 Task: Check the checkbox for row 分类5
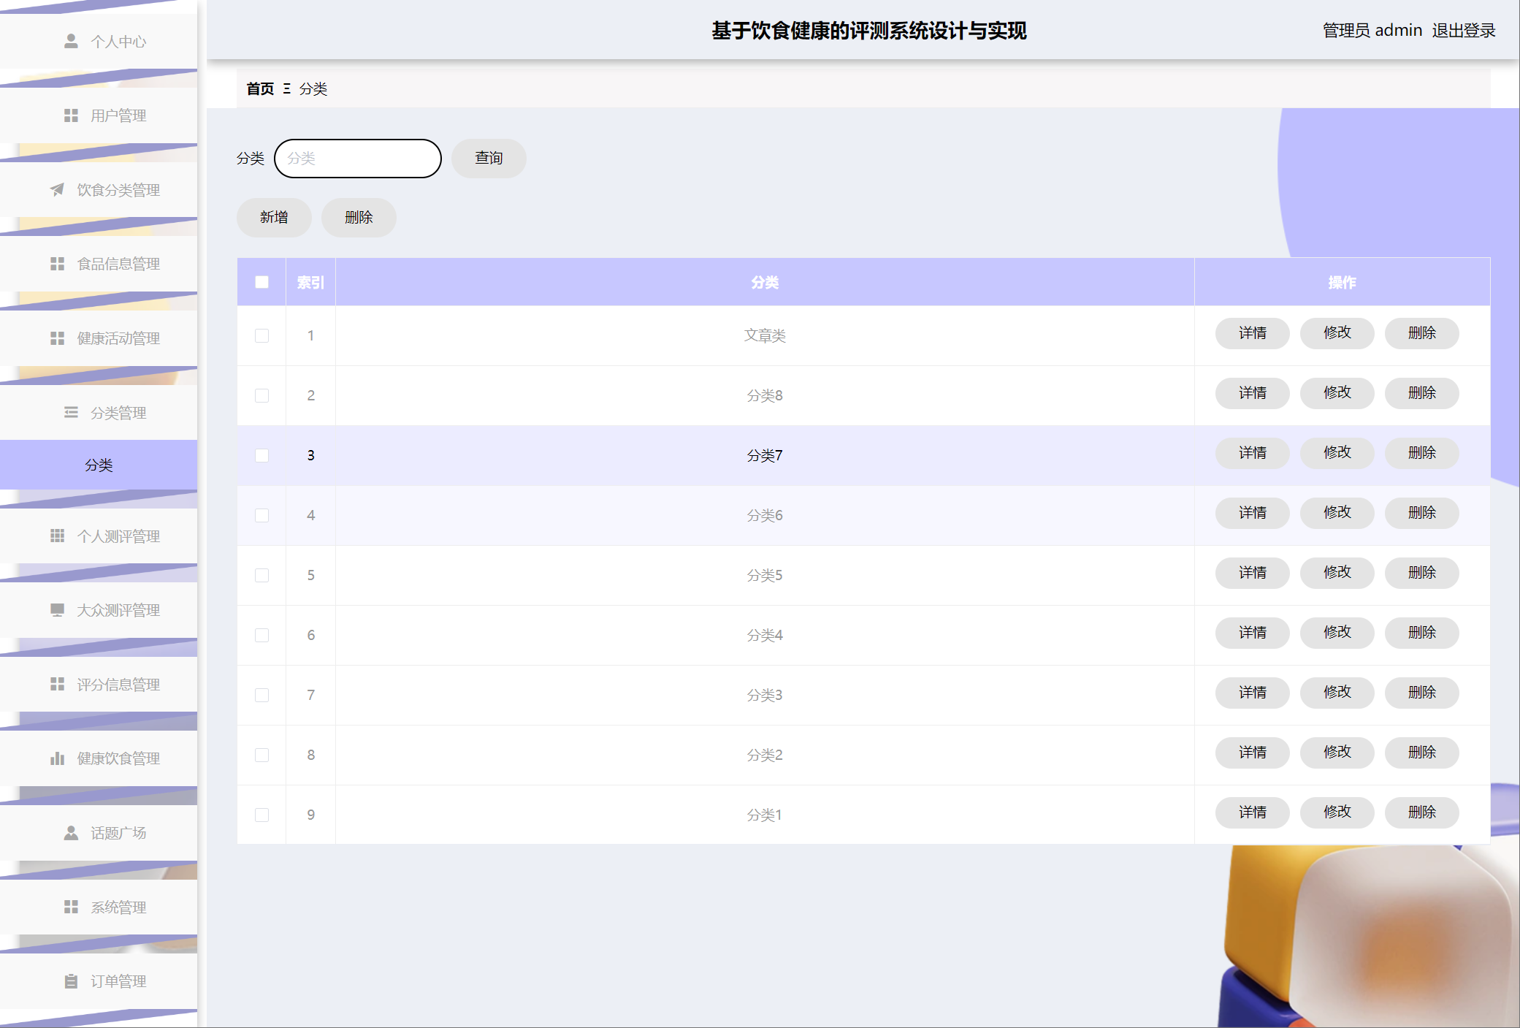261,575
